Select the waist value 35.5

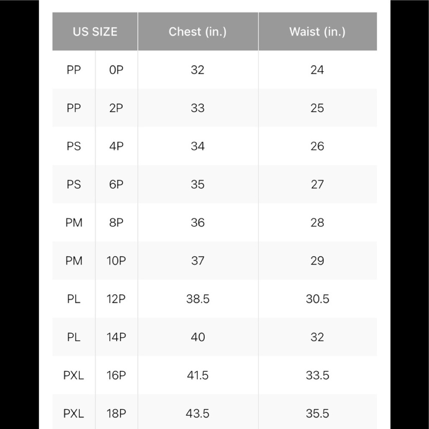coord(317,414)
